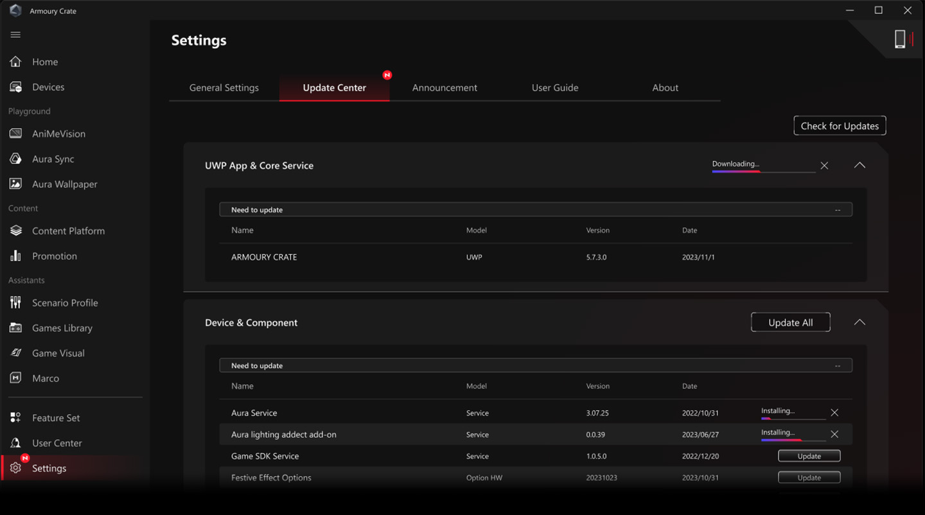Click the Downloading progress bar
Viewport: 925px width, 515px height.
(763, 171)
